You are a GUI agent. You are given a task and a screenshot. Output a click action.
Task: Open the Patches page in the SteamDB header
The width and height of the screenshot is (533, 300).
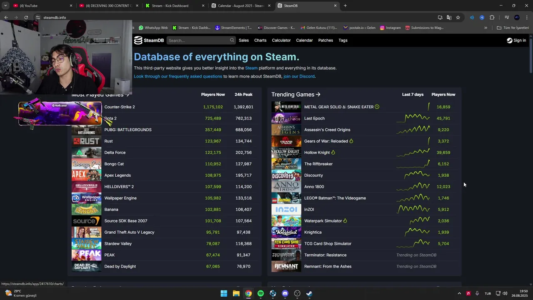(x=326, y=40)
